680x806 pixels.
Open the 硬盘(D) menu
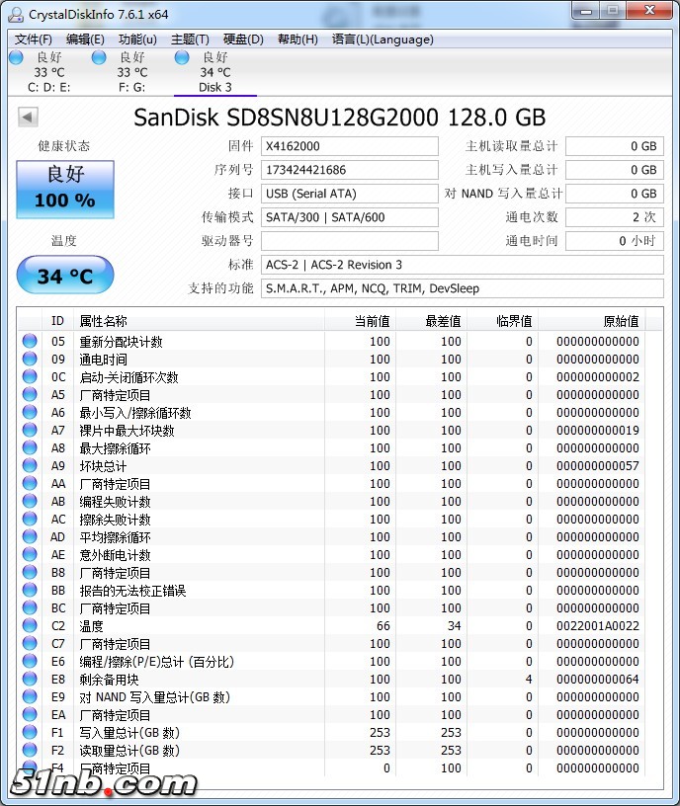click(243, 40)
